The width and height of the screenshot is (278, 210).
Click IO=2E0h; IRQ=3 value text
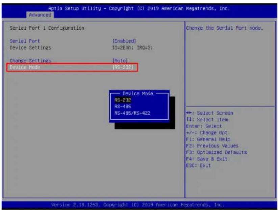coord(132,48)
